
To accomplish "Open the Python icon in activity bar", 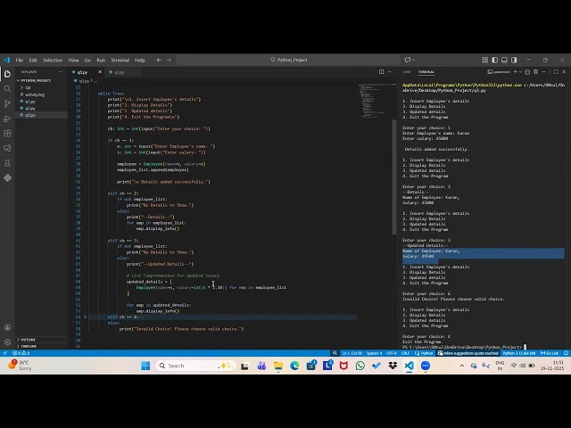I will (7, 178).
